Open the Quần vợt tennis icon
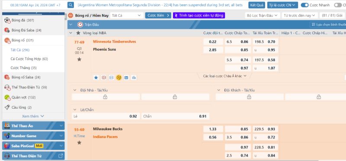 pyautogui.click(x=7, y=97)
